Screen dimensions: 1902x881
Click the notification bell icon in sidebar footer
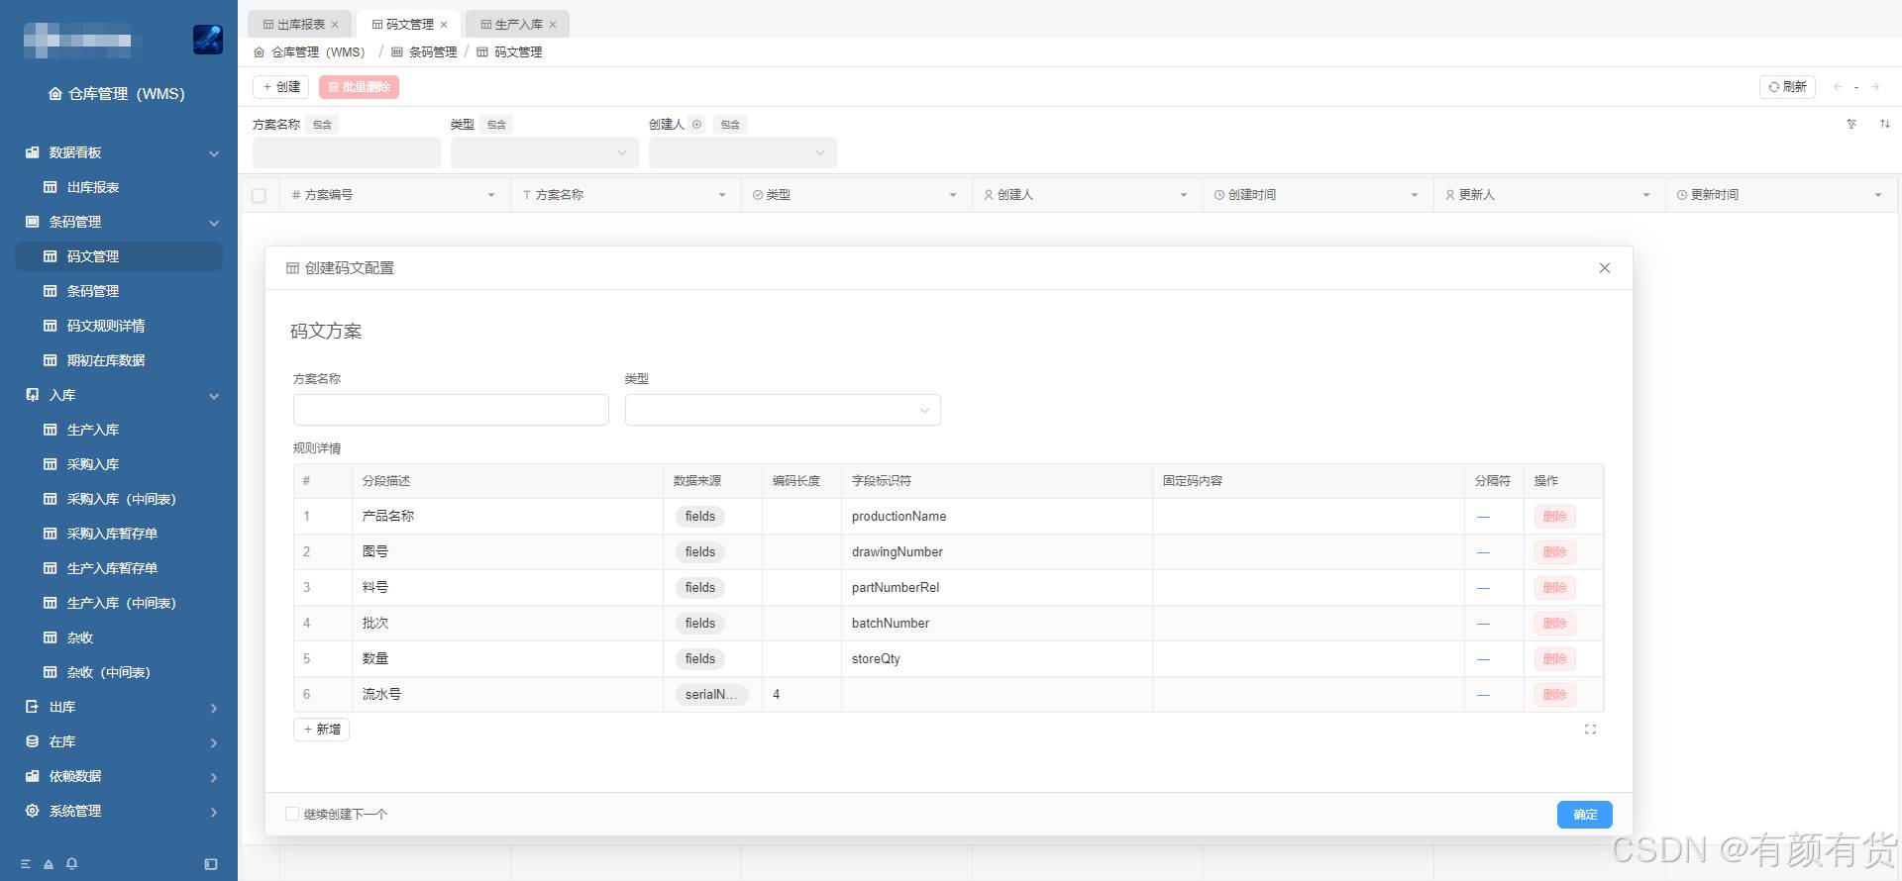pyautogui.click(x=71, y=864)
